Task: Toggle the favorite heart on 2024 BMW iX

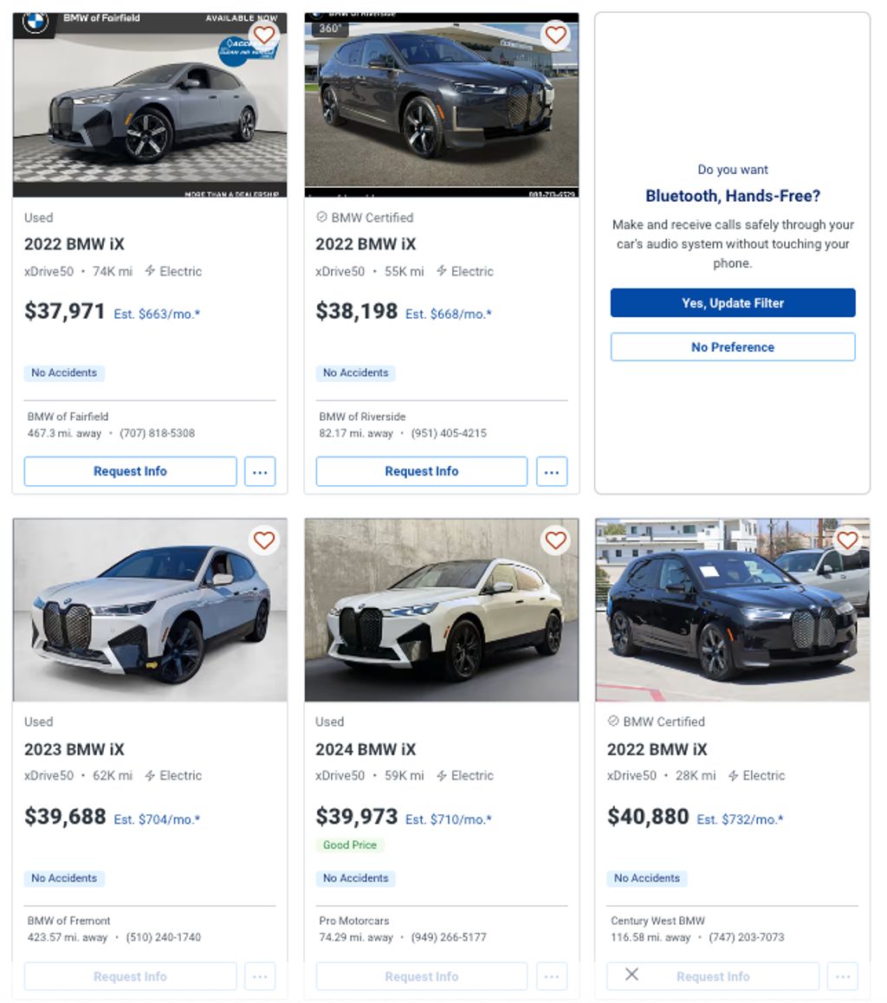Action: tap(555, 540)
